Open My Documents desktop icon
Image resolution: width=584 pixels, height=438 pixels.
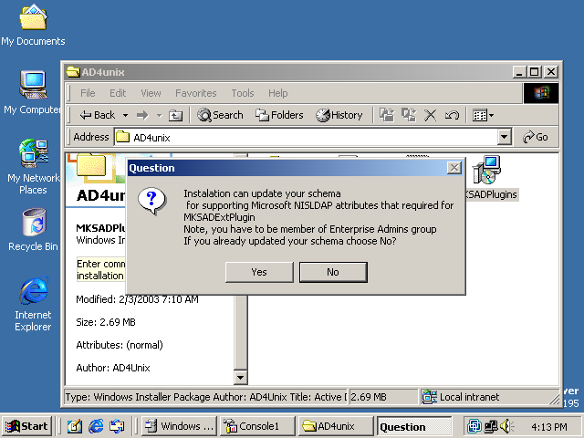33,25
